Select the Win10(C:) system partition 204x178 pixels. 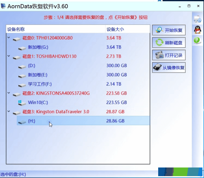pyautogui.click(x=38, y=102)
